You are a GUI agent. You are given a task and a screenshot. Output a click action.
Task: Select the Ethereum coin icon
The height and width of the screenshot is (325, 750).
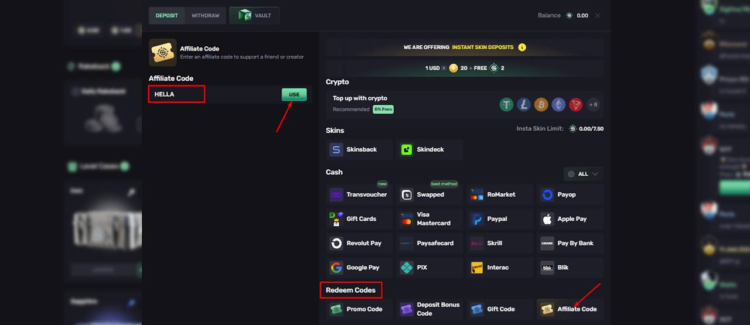coord(558,105)
